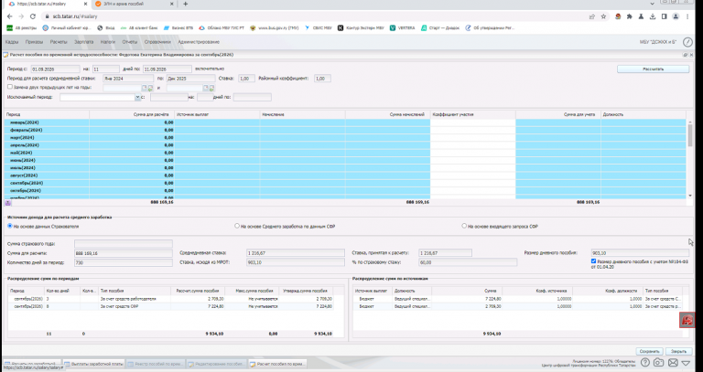Select На основе Среднего заработка по данным СФР
Screen dimensions: 703x372
coord(237,226)
